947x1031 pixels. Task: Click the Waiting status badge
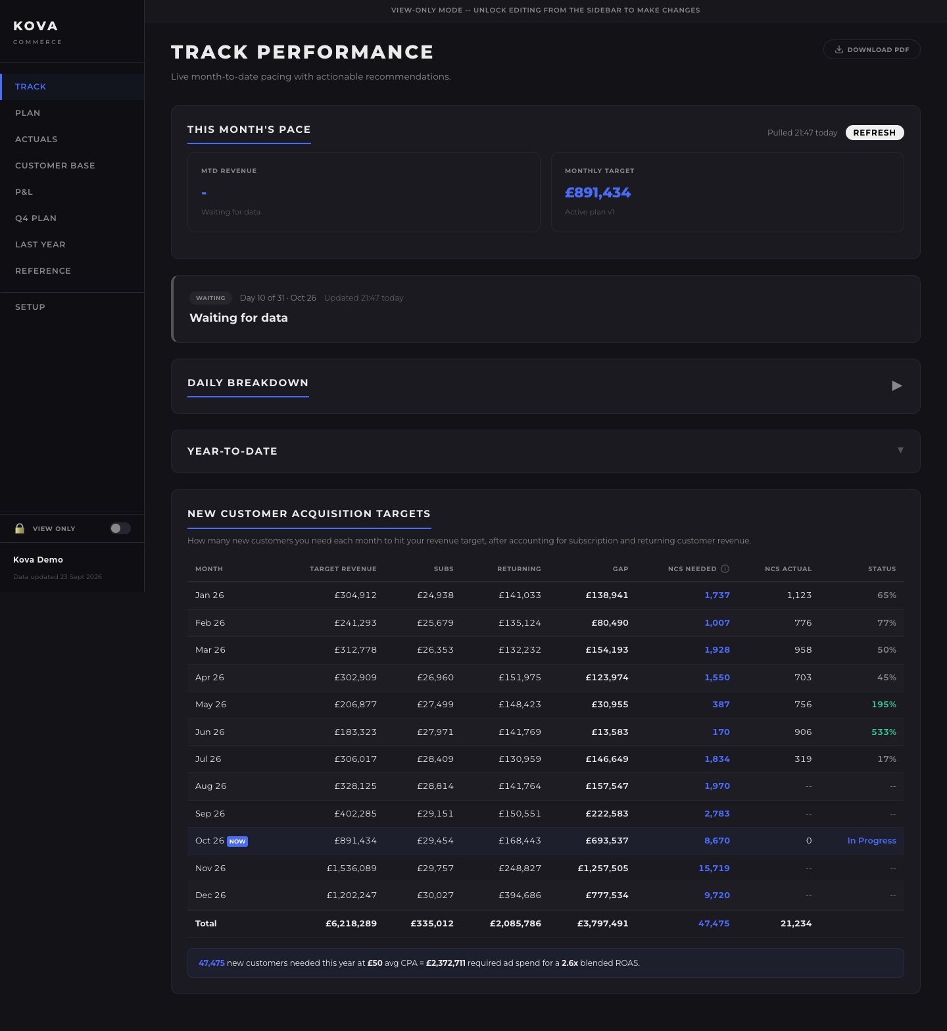[210, 298]
